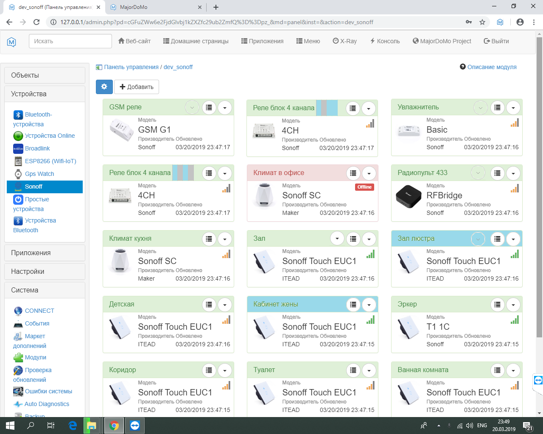543x434 pixels.
Task: Click the blue gear settings button
Action: pos(104,87)
